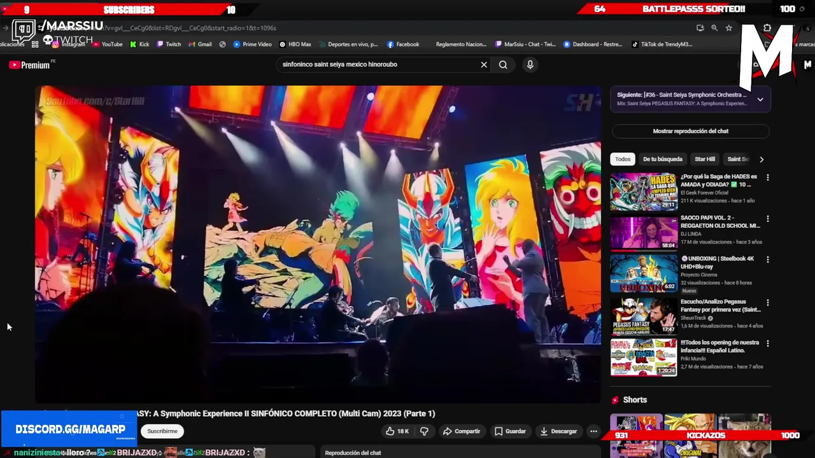
Task: Download the video with Descargar
Action: (558, 431)
